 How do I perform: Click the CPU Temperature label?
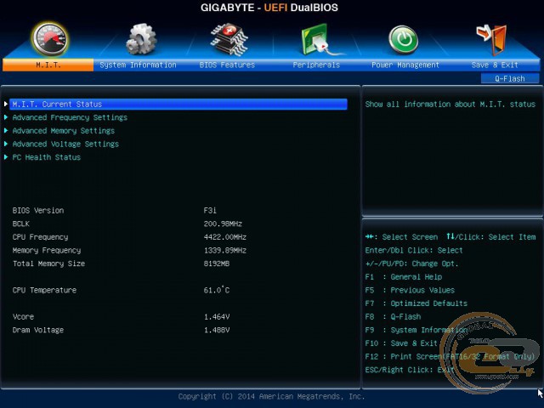[x=44, y=290]
